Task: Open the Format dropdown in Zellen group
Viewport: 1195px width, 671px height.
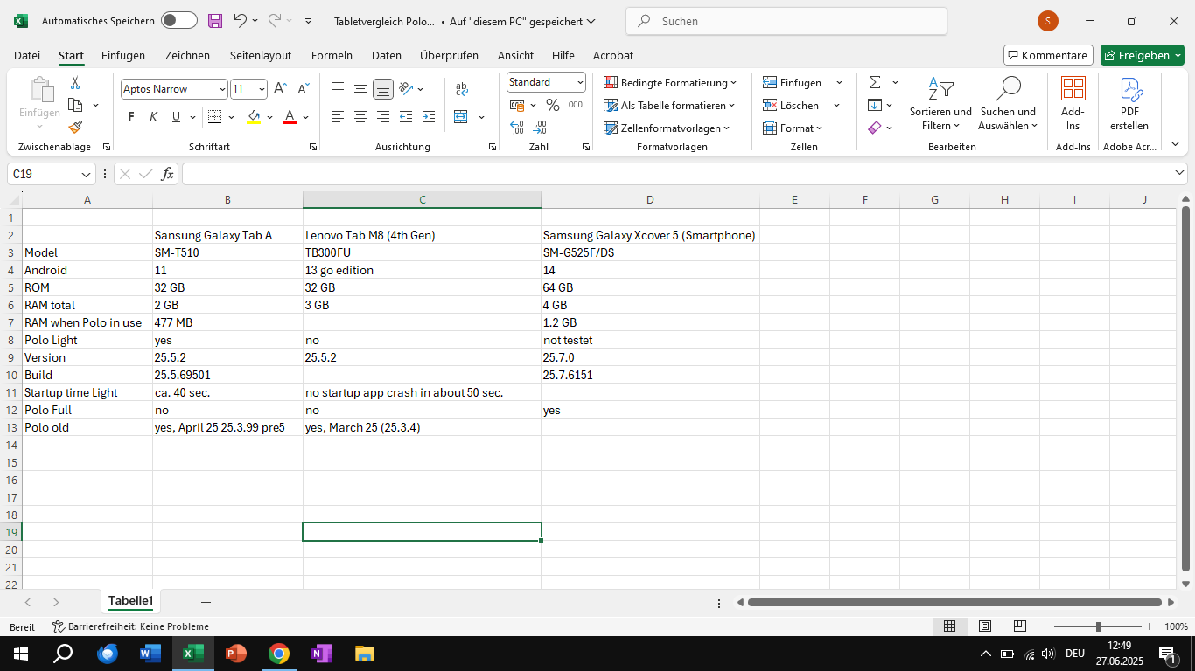Action: click(x=794, y=128)
